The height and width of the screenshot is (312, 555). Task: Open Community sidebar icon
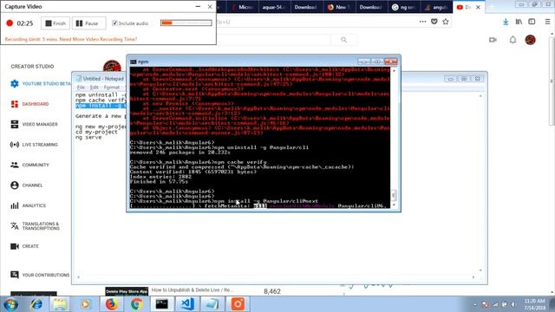[15, 165]
